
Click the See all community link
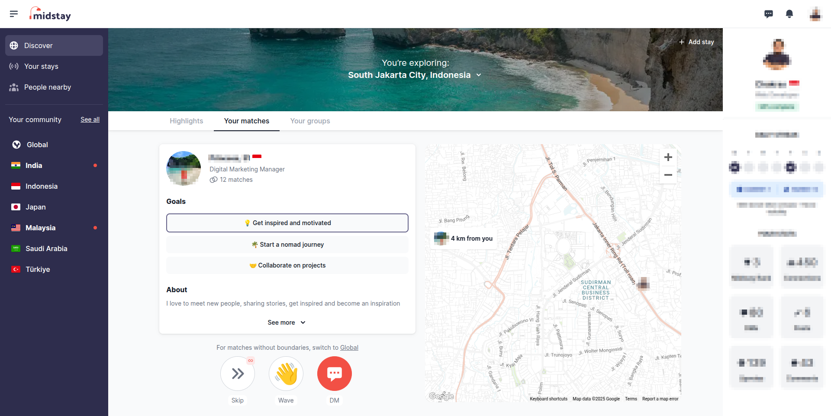90,119
